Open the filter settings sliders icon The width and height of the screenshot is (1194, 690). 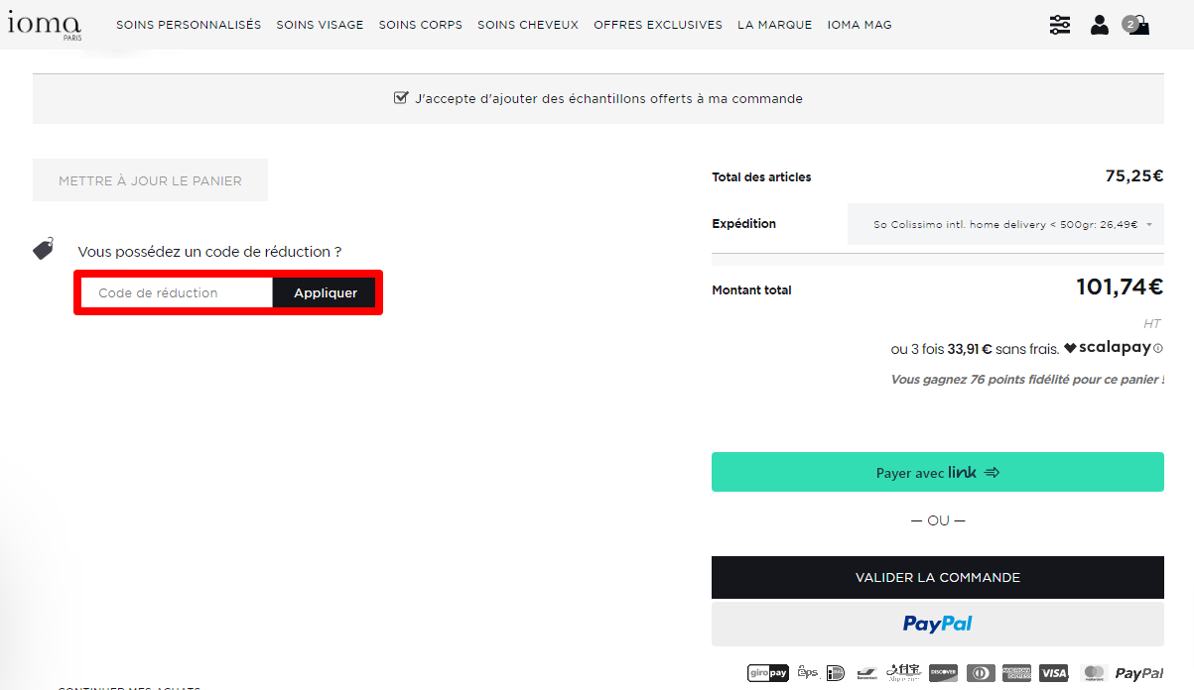coord(1060,25)
